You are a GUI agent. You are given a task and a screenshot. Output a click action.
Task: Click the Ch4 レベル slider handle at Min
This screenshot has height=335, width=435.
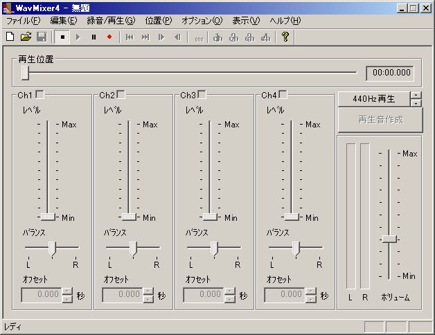click(x=292, y=217)
